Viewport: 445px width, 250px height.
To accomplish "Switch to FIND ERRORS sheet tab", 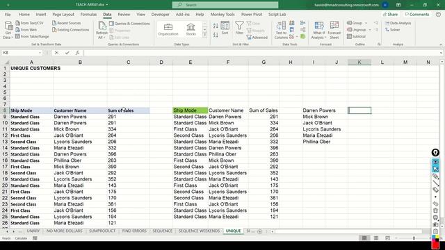I will 134,231.
